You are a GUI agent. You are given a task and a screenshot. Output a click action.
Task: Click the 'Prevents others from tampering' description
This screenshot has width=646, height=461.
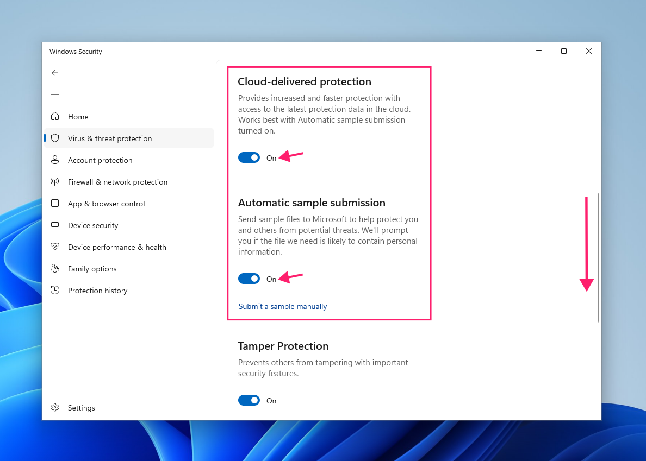click(323, 368)
